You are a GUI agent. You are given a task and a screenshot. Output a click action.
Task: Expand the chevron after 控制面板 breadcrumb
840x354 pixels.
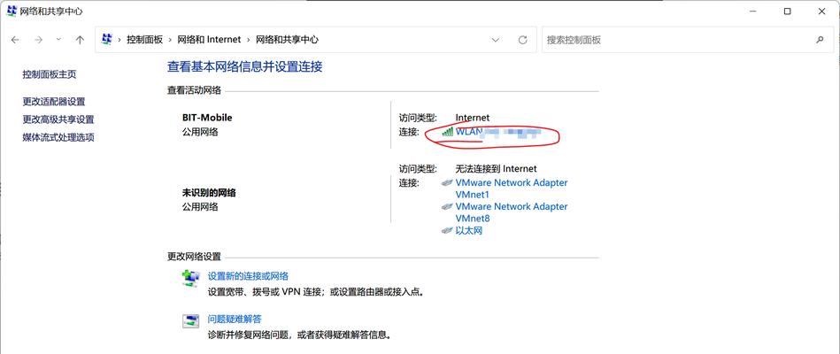[x=170, y=40]
